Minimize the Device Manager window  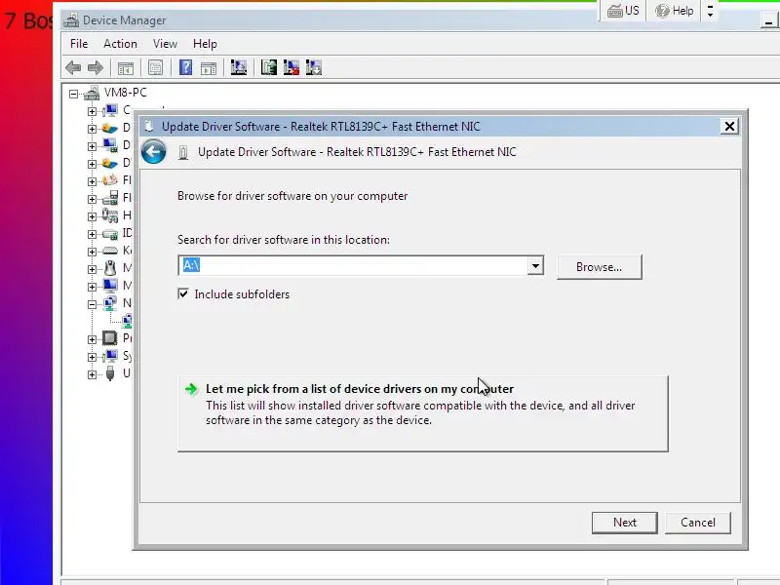click(x=769, y=21)
